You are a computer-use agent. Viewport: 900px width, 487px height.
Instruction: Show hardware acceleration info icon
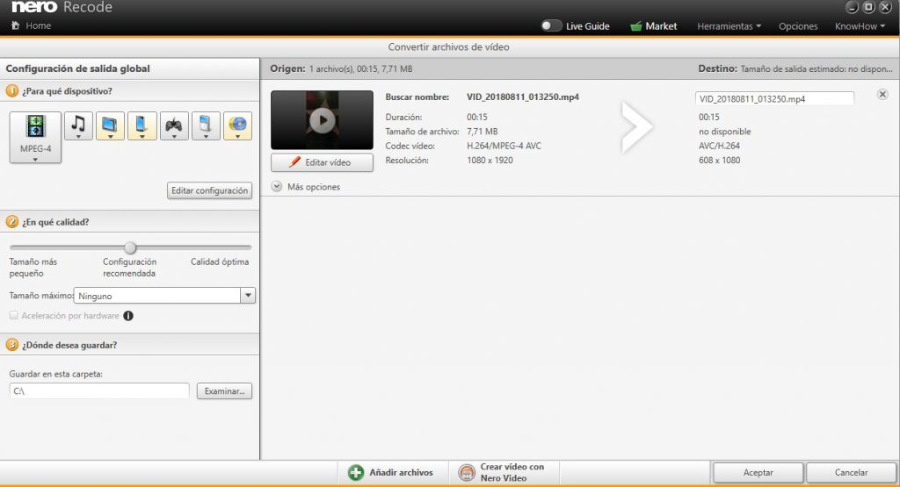(x=128, y=316)
